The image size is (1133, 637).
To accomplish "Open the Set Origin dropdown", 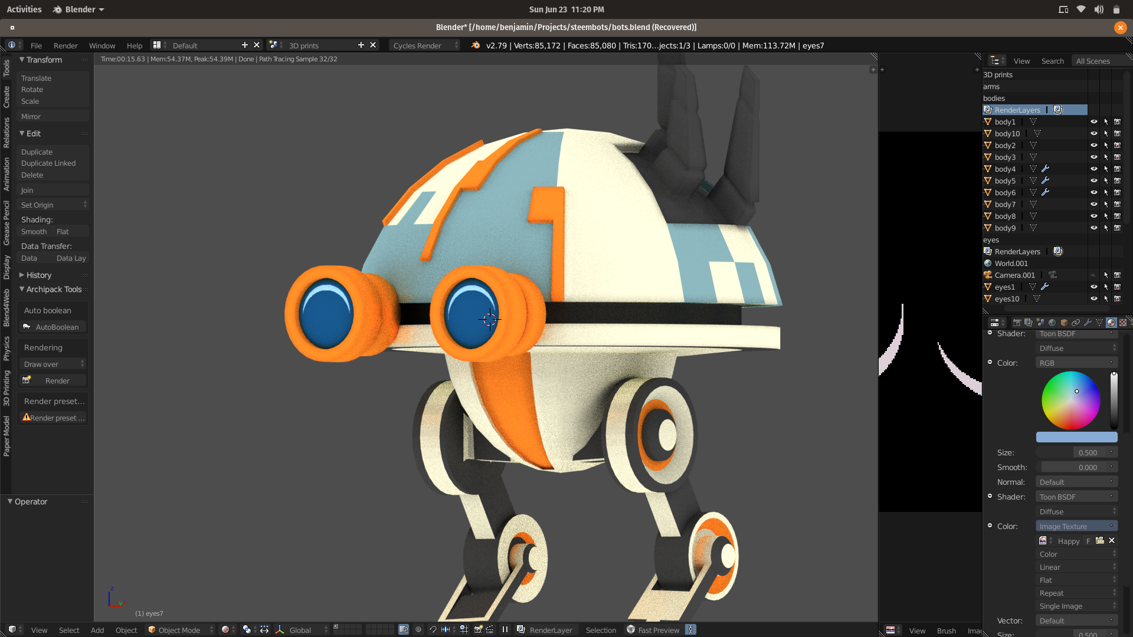I will click(53, 205).
